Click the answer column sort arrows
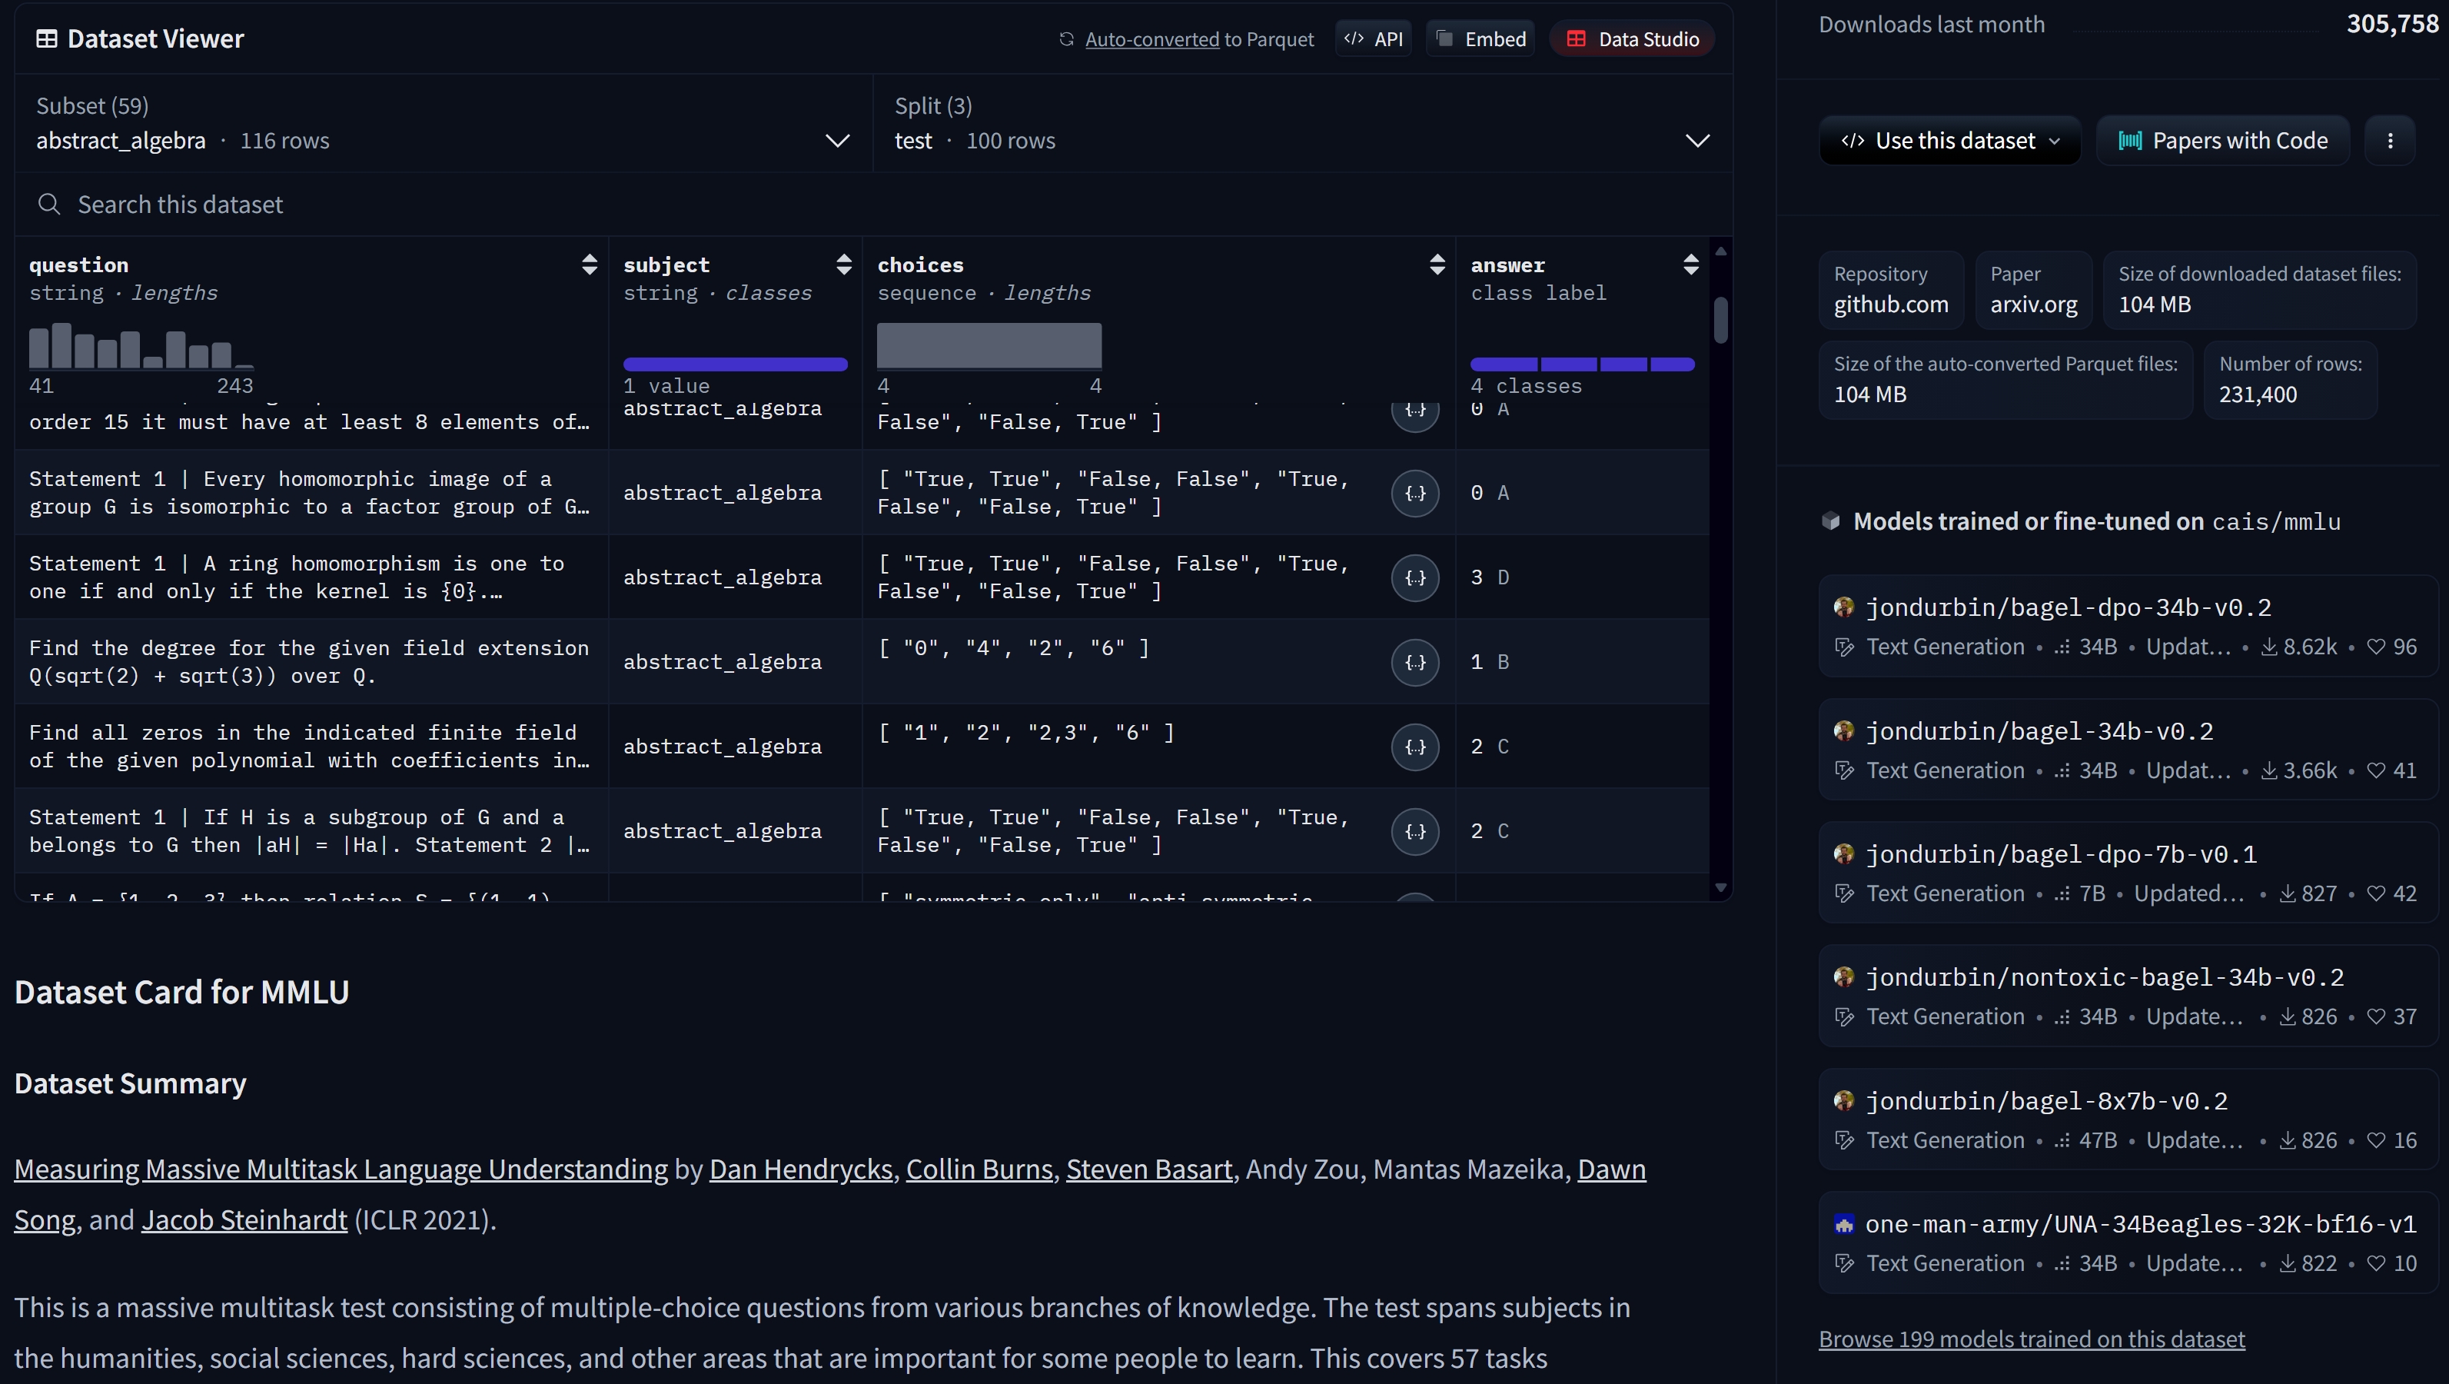 click(1690, 264)
